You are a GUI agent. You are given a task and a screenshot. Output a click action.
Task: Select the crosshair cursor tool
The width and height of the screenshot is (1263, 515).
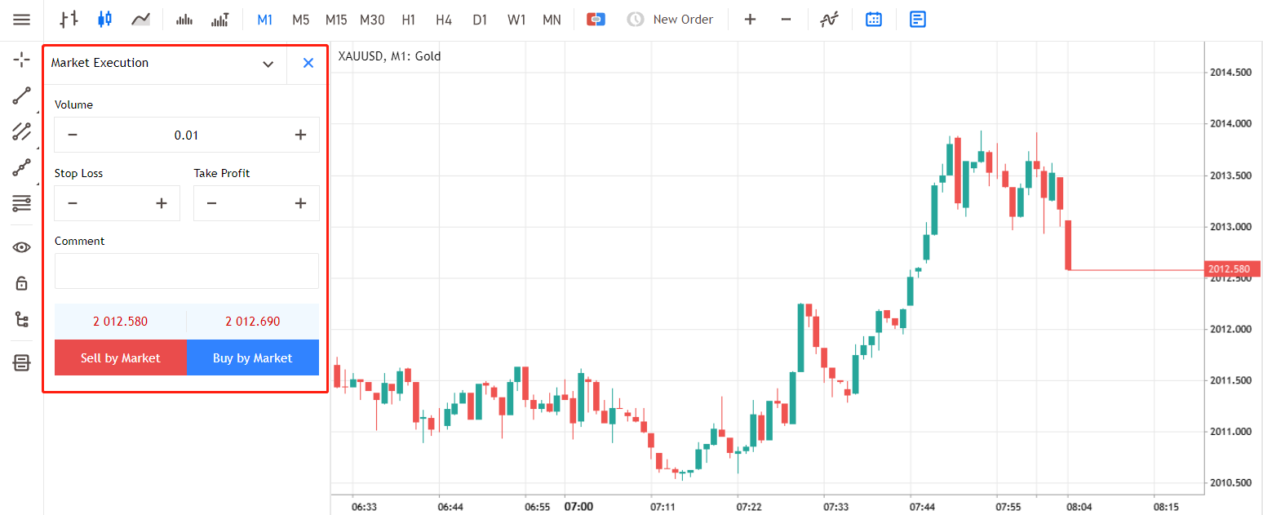[x=22, y=60]
